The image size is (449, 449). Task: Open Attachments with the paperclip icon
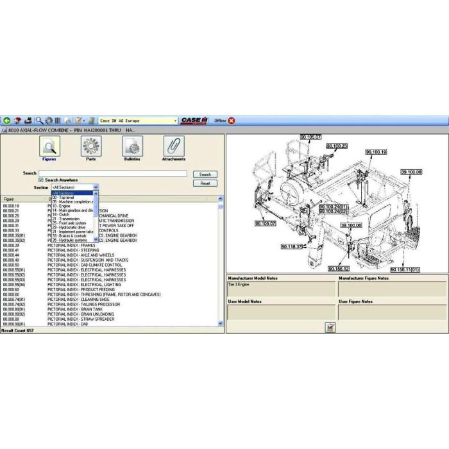[174, 146]
